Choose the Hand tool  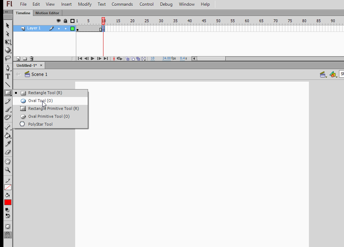point(8,162)
